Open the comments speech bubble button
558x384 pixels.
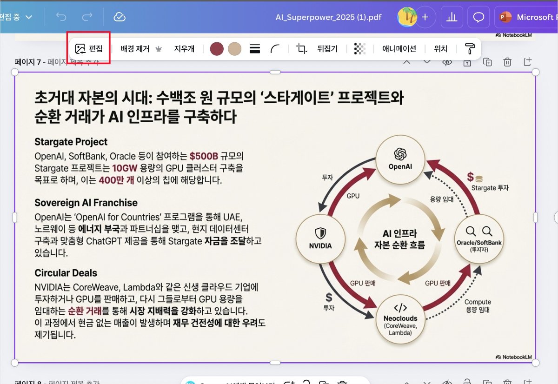point(478,17)
